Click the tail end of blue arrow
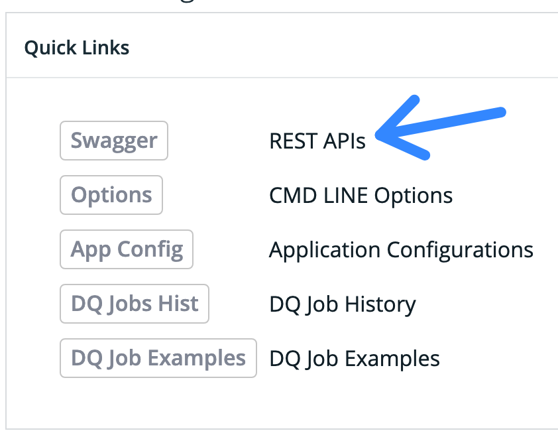The image size is (558, 443). click(x=501, y=112)
